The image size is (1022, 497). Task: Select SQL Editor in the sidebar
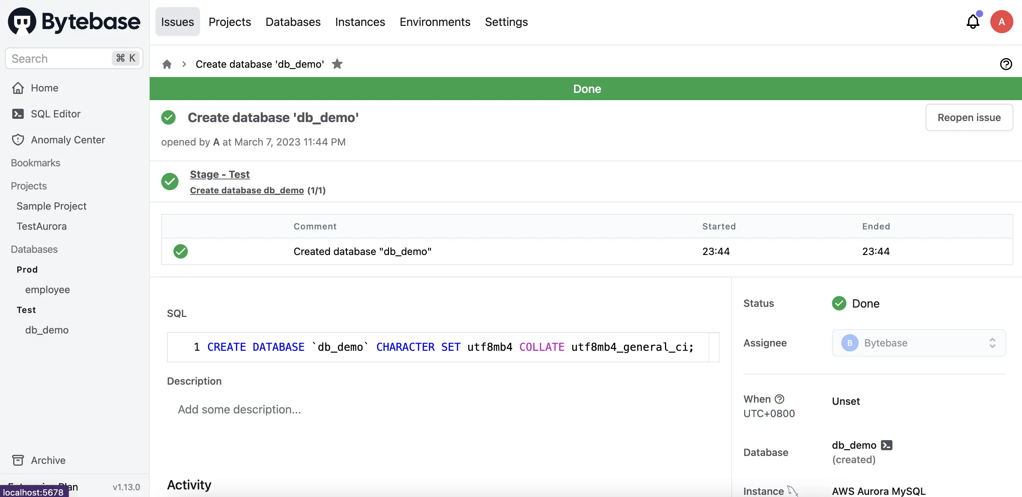click(x=55, y=114)
